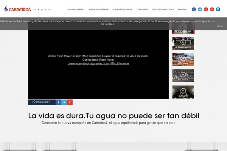
Task: Switch language to gl
Action: [42, 9]
